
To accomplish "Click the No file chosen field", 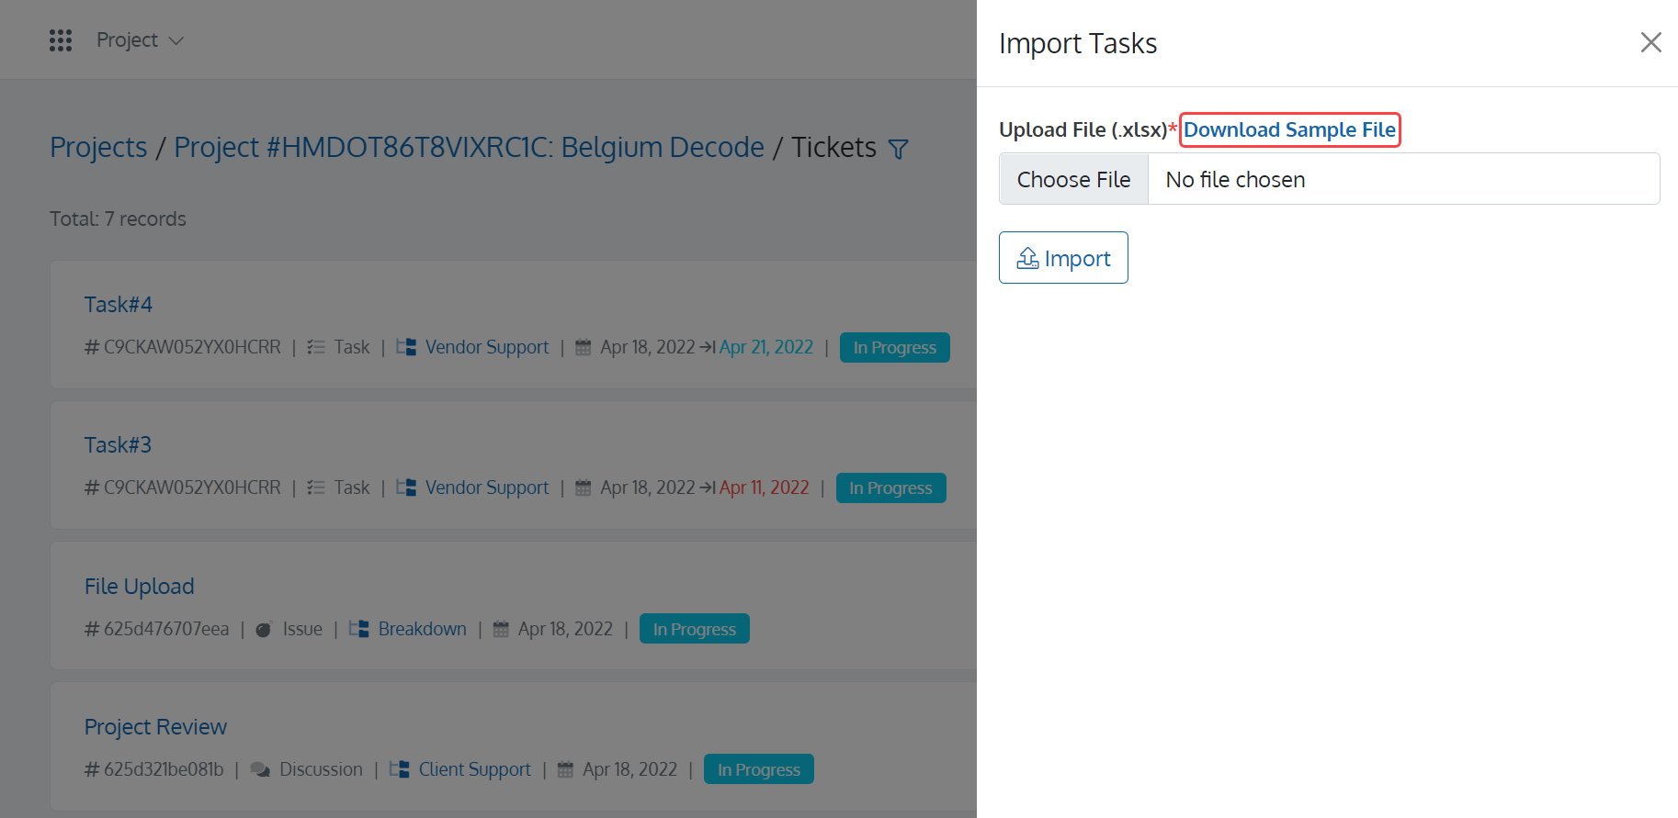I will pyautogui.click(x=1403, y=179).
